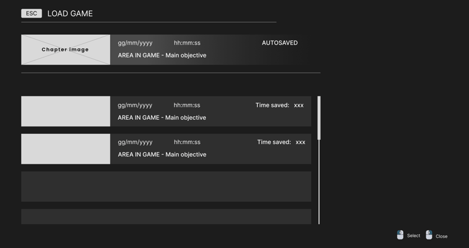Click the second manual save's blank thumbnail
469x248 pixels.
click(65, 148)
